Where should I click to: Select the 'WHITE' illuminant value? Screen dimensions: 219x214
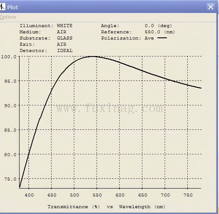coord(65,26)
